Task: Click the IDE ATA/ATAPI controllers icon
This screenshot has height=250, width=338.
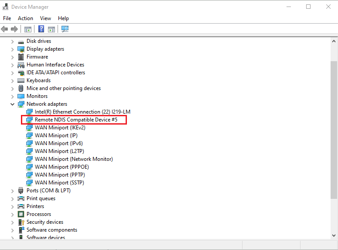Action: (21, 73)
